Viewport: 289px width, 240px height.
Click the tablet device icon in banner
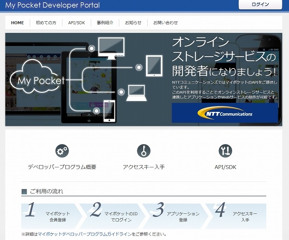[154, 66]
